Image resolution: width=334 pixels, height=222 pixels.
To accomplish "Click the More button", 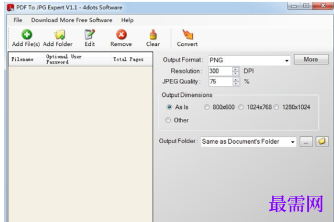I will pyautogui.click(x=311, y=59).
